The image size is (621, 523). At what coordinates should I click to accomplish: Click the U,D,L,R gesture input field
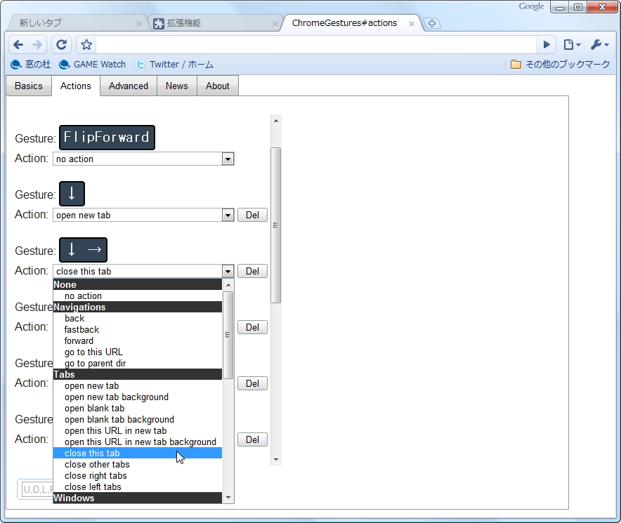(36, 489)
